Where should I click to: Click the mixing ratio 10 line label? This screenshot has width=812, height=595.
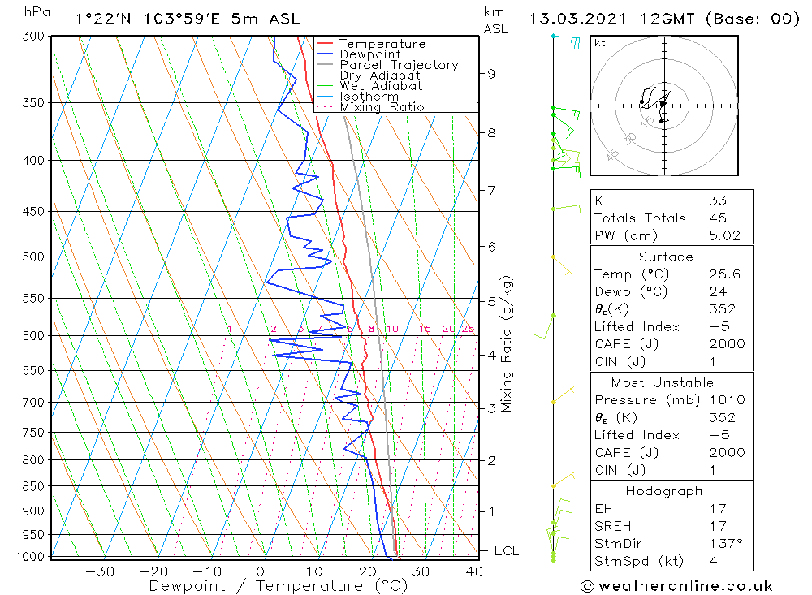tap(392, 329)
